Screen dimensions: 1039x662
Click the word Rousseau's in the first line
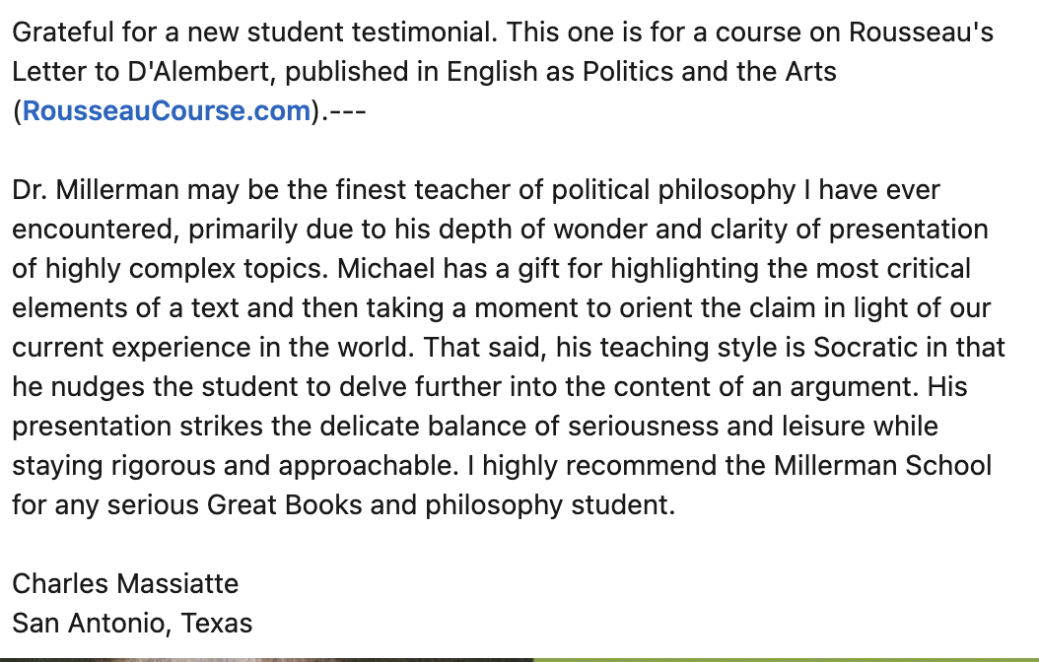[x=921, y=32]
